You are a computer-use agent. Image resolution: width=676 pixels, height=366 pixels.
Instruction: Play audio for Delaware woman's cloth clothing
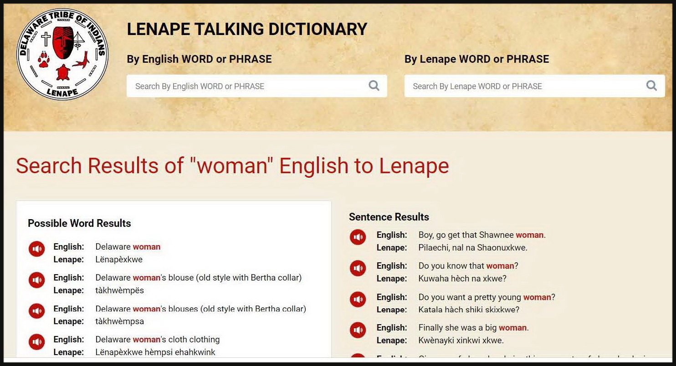pyautogui.click(x=36, y=342)
